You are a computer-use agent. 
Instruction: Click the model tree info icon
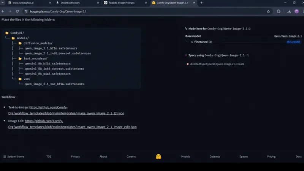250,29
